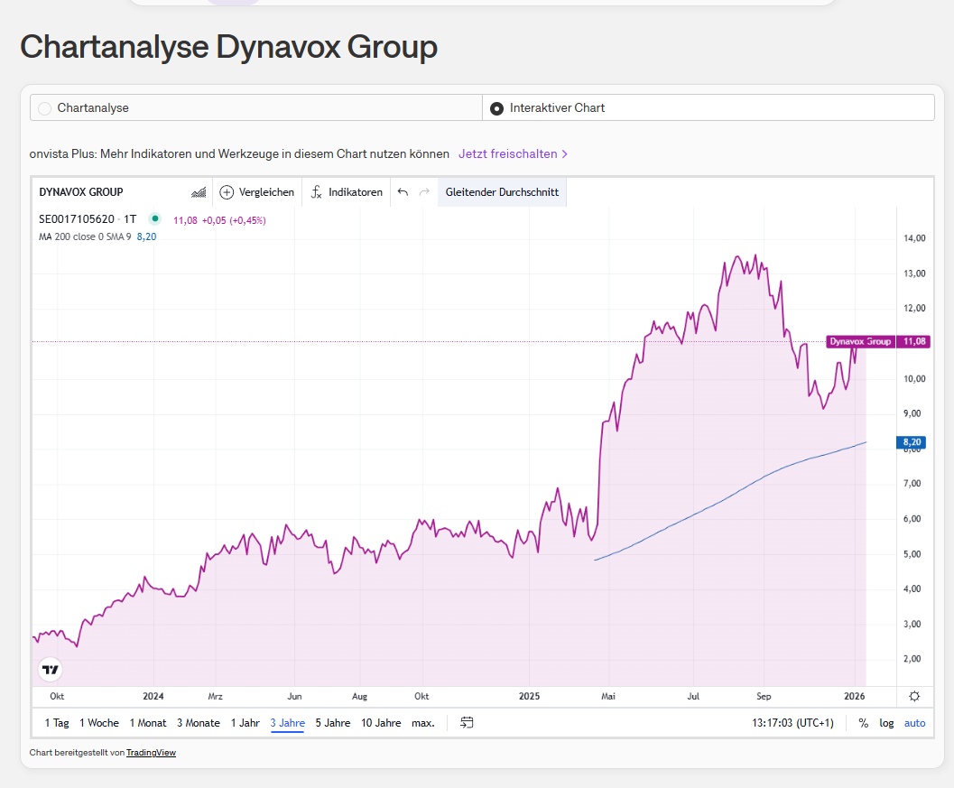Open the timezone menu showing UTC+1
The image size is (954, 788).
[x=792, y=723]
